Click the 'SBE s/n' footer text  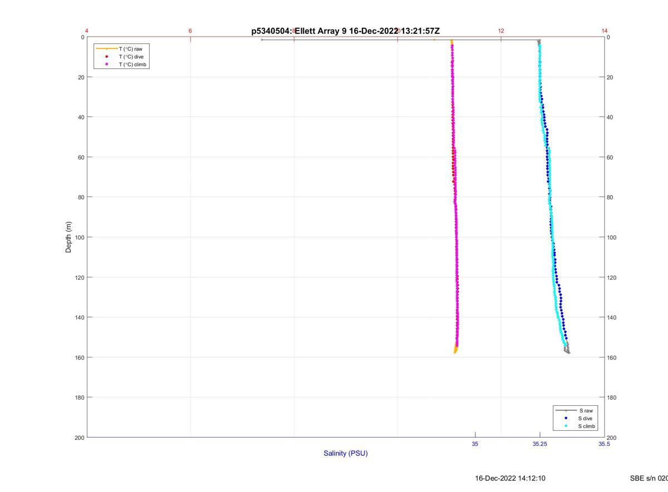click(x=649, y=478)
